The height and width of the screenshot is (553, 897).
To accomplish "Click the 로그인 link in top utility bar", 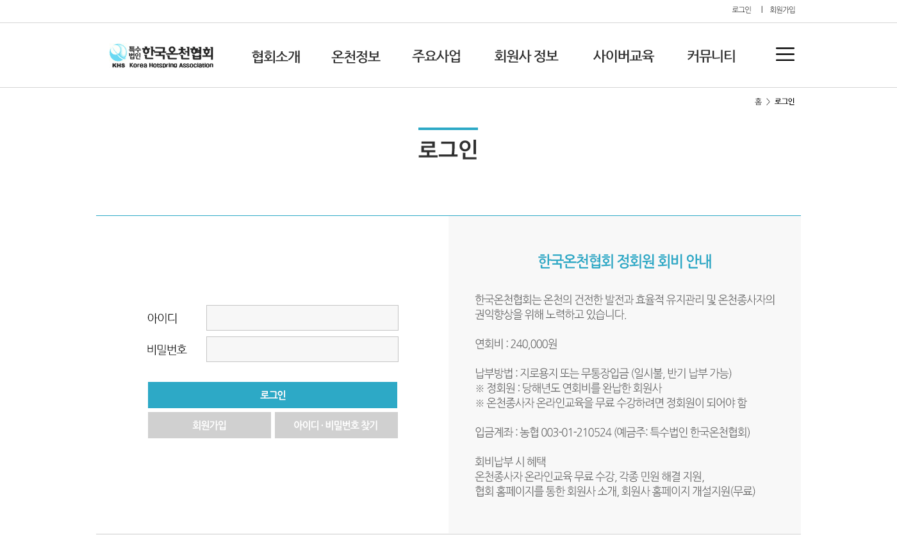I will pos(741,10).
